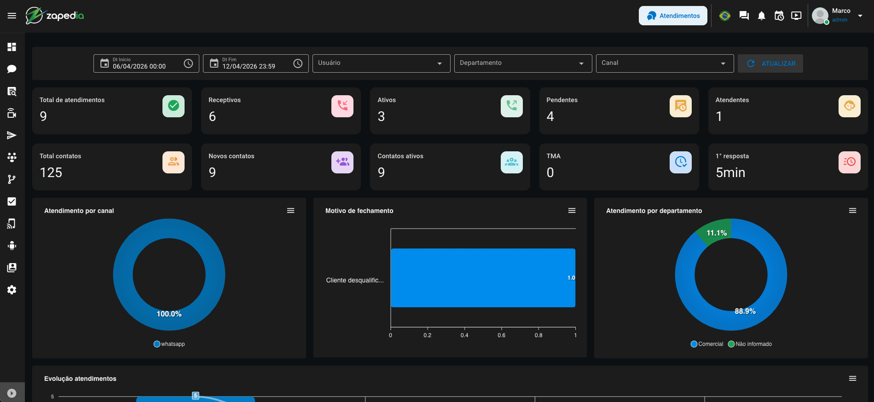Open the contacts library icon in sidebar
Screen dimensions: 874x402
point(12,268)
